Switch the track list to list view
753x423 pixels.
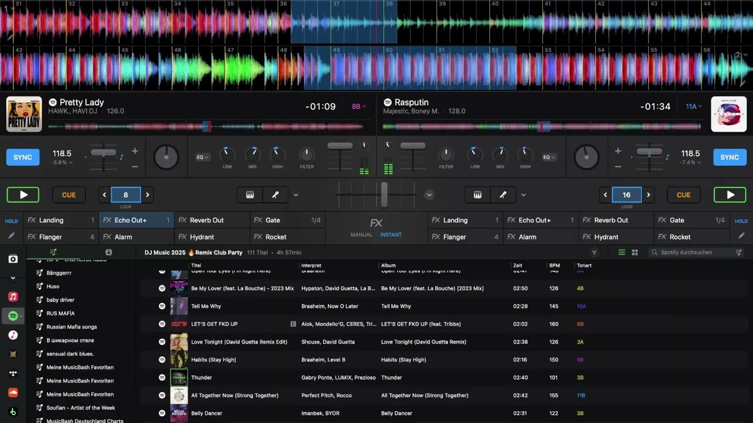[622, 253]
